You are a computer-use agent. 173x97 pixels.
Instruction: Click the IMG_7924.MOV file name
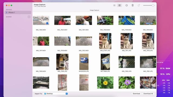[x=62, y=30]
